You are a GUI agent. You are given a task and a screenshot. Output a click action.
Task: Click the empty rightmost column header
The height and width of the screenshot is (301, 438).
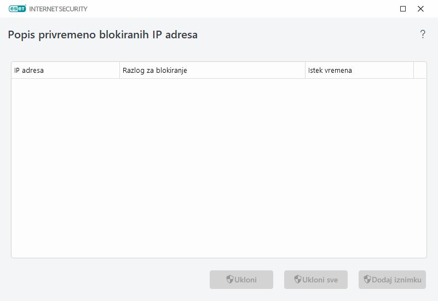420,71
